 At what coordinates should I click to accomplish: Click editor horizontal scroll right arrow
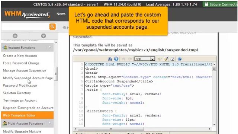(210, 129)
